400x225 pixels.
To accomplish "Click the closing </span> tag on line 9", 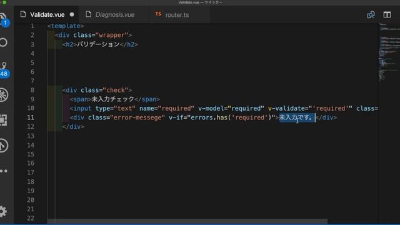I will pos(147,99).
